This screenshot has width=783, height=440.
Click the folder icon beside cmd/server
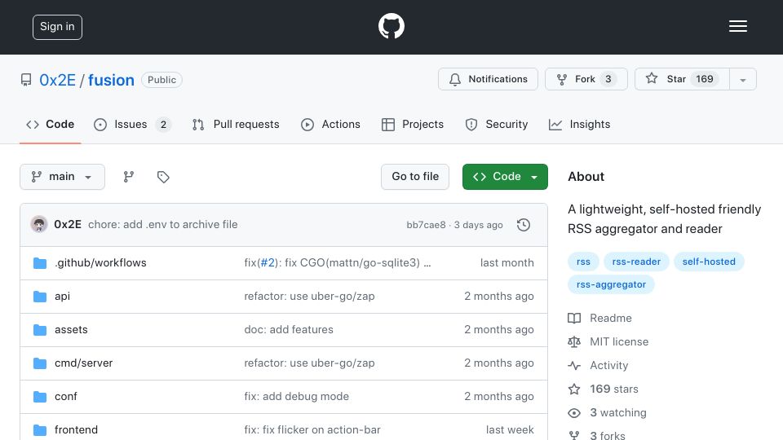click(x=40, y=363)
